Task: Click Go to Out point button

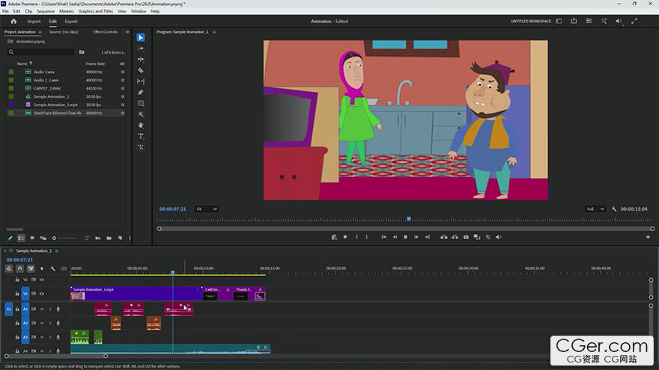Action: (428, 237)
